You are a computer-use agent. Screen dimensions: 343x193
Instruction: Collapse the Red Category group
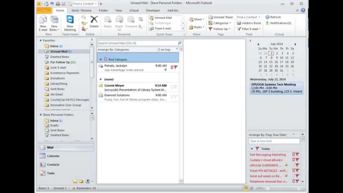coord(101,60)
